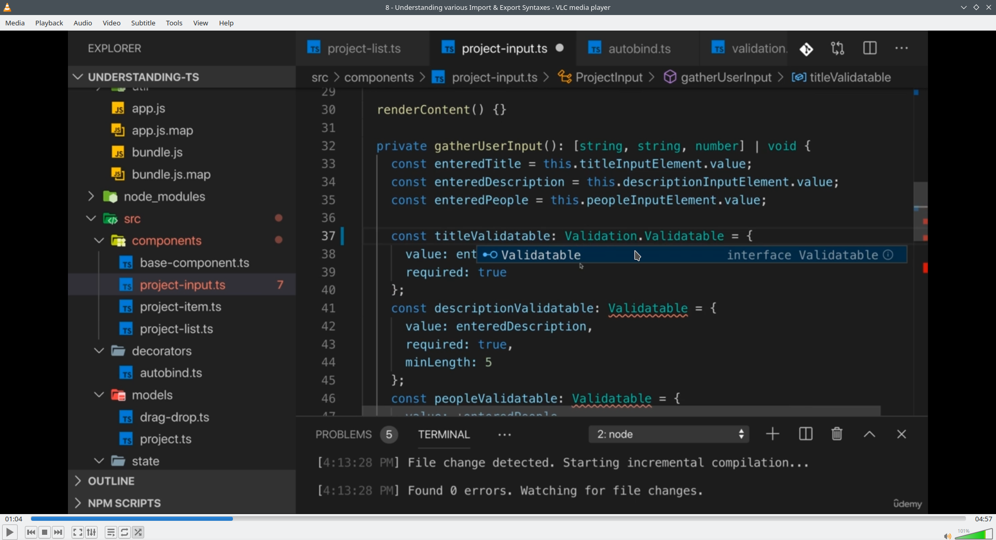996x540 pixels.
Task: Select project-input.ts in explorer tree
Action: pyautogui.click(x=182, y=285)
